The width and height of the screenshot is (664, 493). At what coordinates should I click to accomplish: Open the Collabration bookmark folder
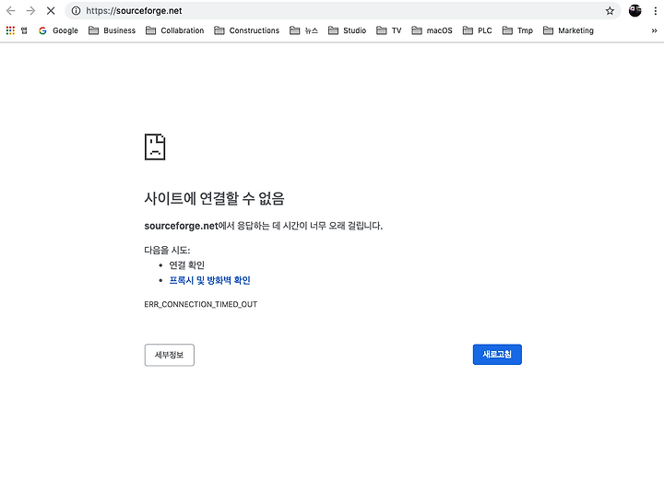(175, 30)
